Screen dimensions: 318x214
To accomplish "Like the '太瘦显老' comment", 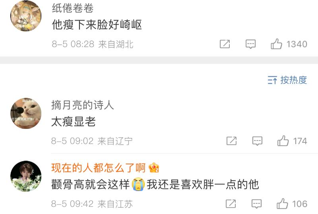I will pos(283,141).
